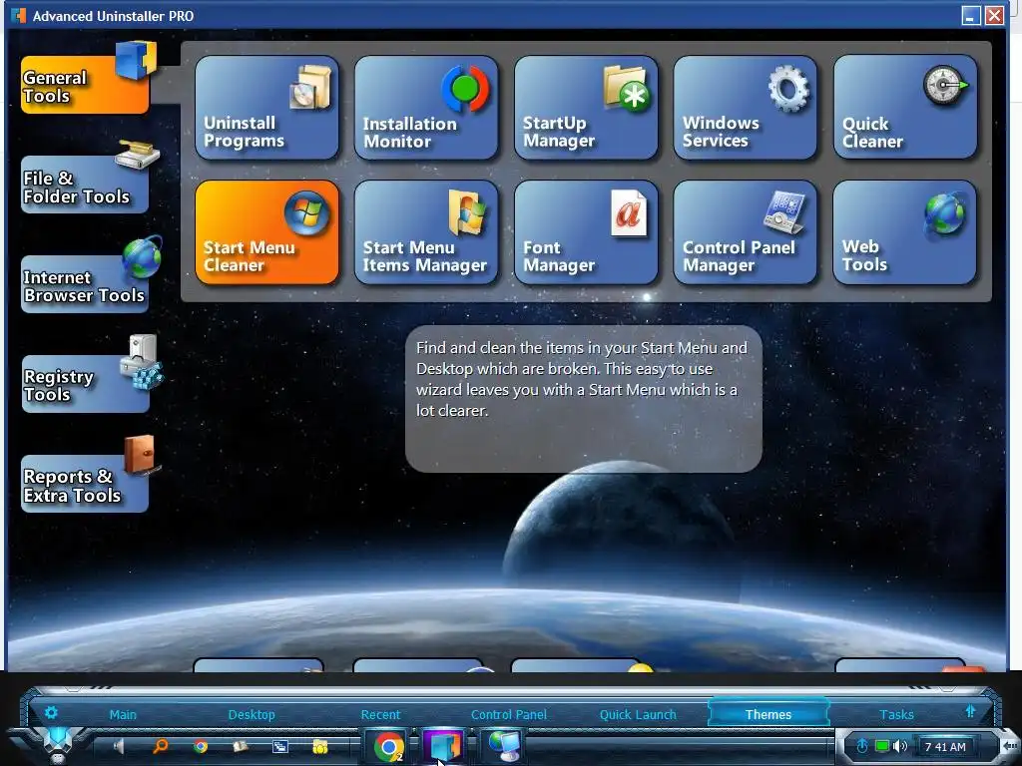Open the Web Tools globe tile

pos(904,232)
